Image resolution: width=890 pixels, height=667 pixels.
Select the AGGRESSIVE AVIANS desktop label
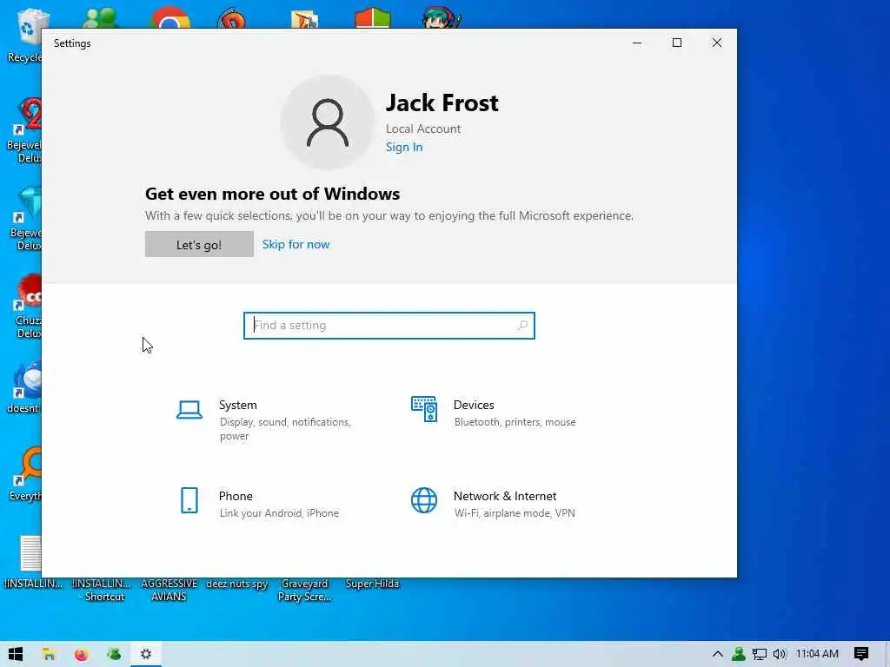tap(169, 590)
